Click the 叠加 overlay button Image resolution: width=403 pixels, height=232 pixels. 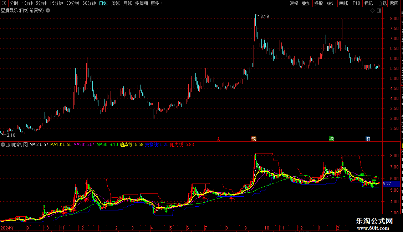[x=306, y=3]
